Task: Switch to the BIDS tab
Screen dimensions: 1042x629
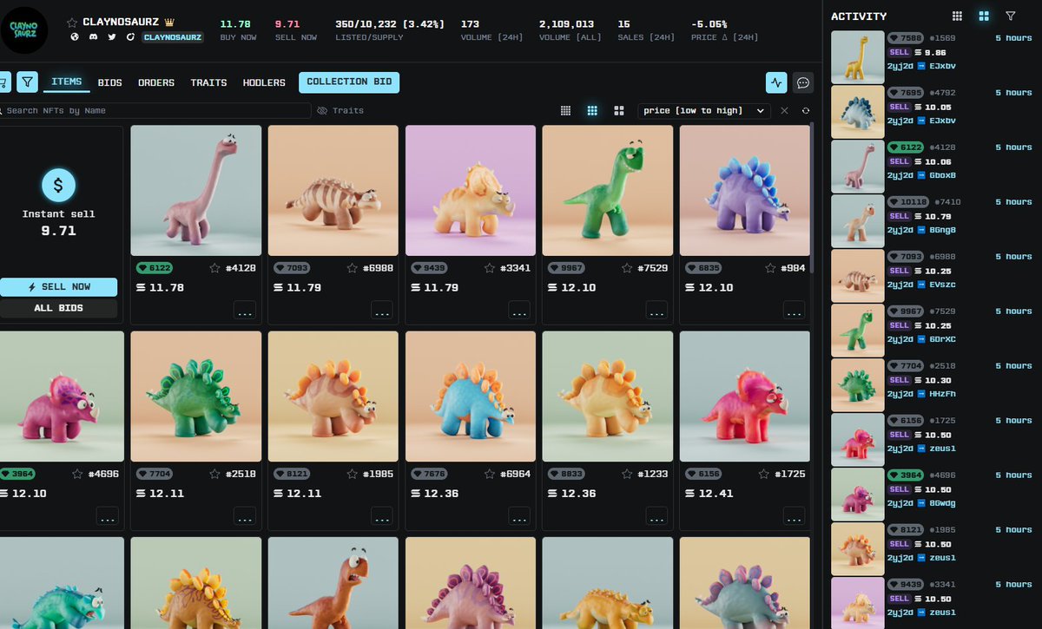Action: click(x=109, y=82)
